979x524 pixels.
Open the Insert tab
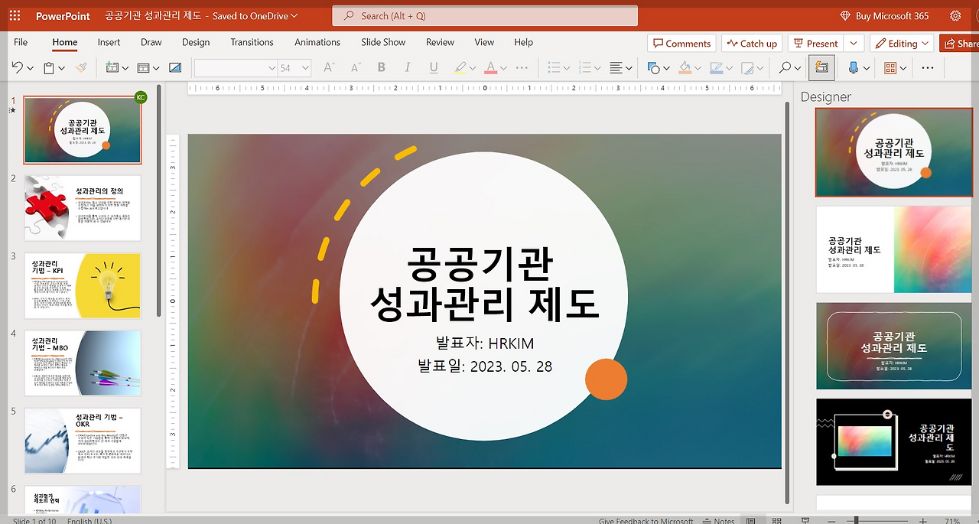click(x=109, y=42)
